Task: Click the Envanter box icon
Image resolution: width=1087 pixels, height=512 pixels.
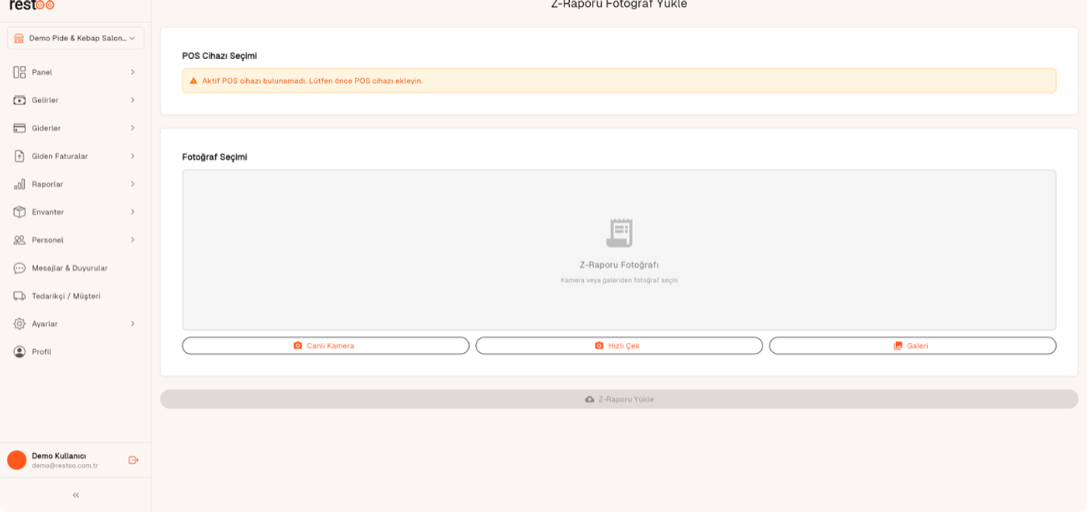Action: 19,212
